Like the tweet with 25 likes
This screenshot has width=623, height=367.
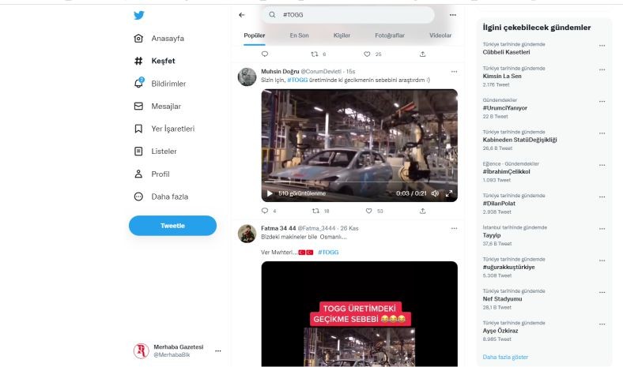tap(367, 54)
